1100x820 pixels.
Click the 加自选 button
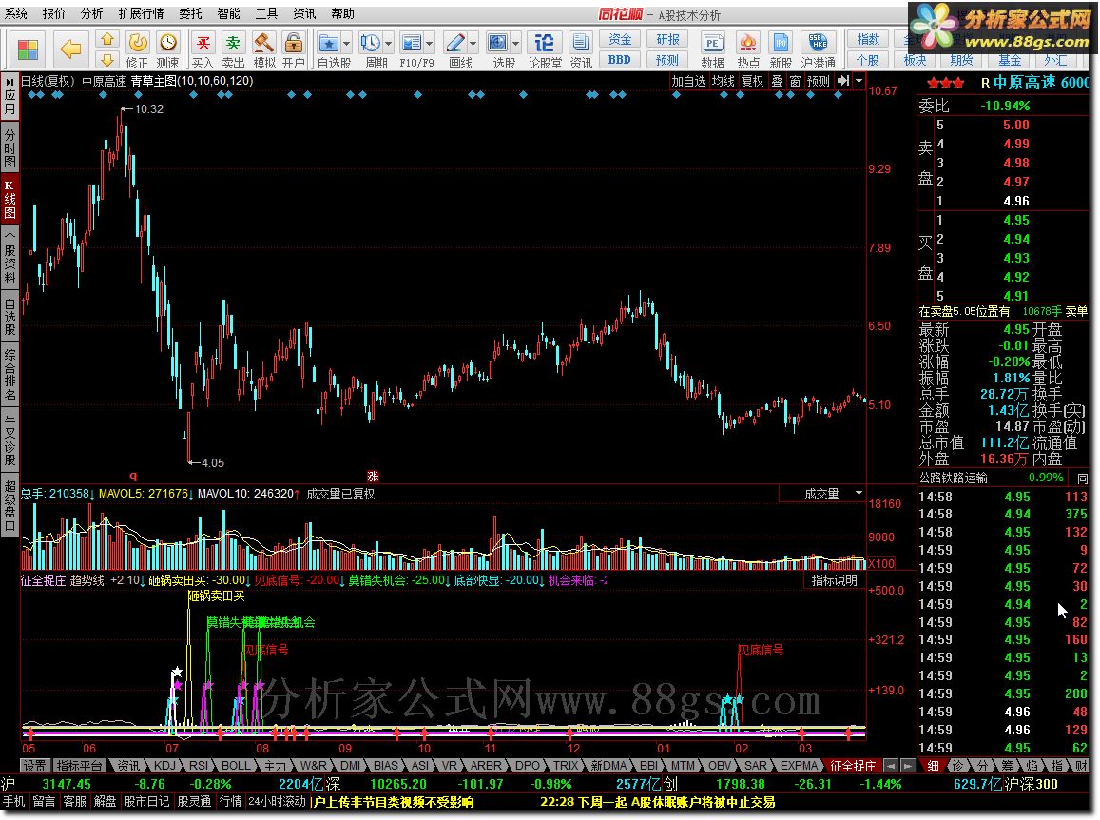(688, 82)
